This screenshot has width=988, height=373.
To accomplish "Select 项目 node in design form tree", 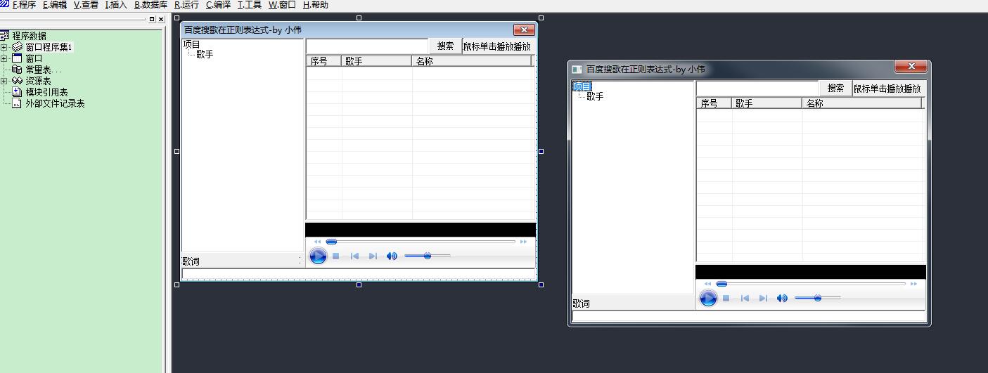I will (x=191, y=44).
